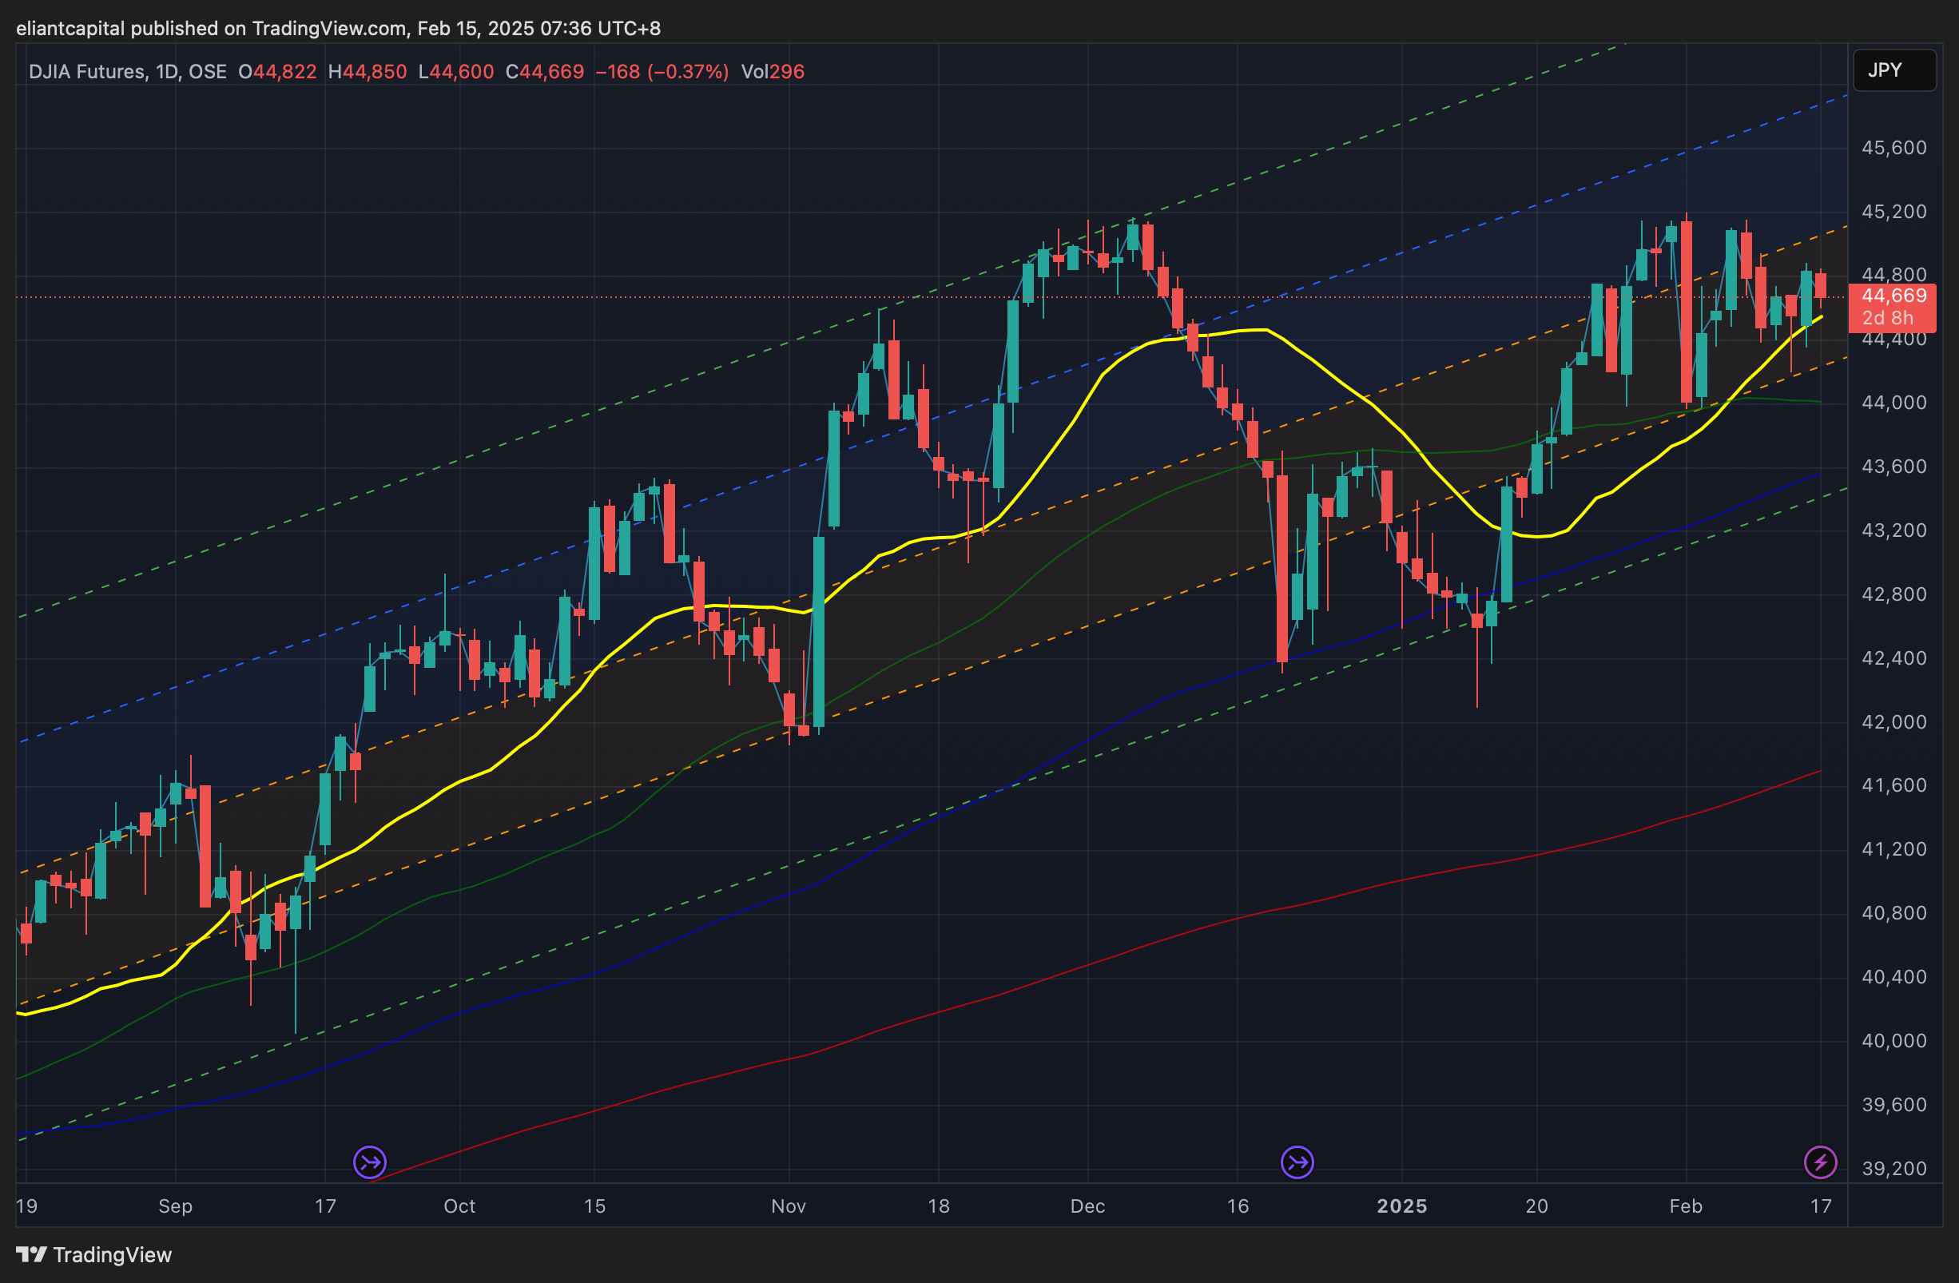Image resolution: width=1959 pixels, height=1283 pixels.
Task: Click the 40,000 price scale label
Action: point(1893,1040)
